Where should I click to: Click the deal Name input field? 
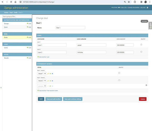click(x=70, y=28)
